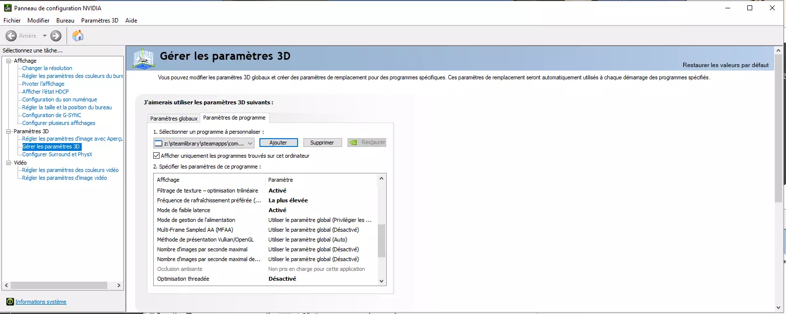Click task tree horizontal scroll left arrow
786x314 pixels.
coord(6,285)
